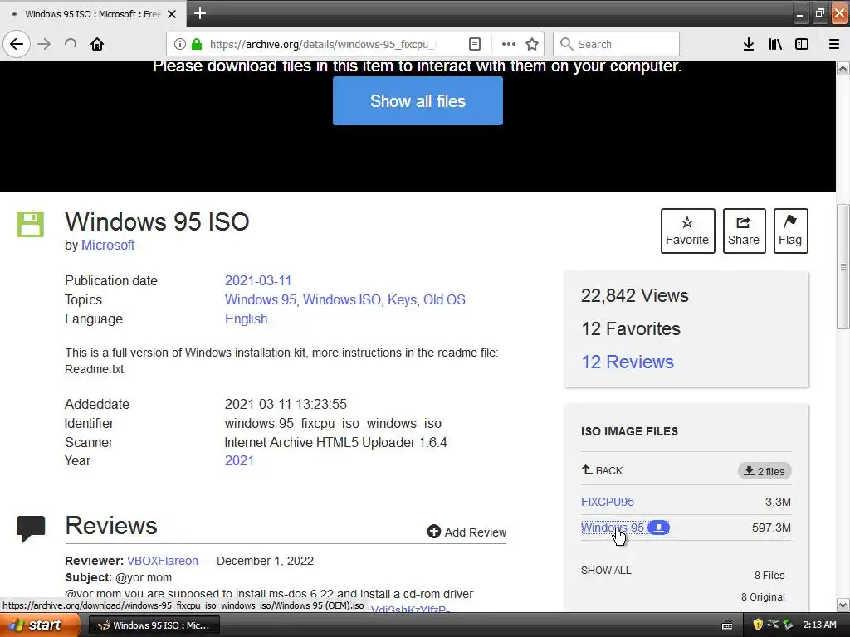The image size is (850, 637).
Task: Click the 597.3M file size text
Action: [771, 528]
